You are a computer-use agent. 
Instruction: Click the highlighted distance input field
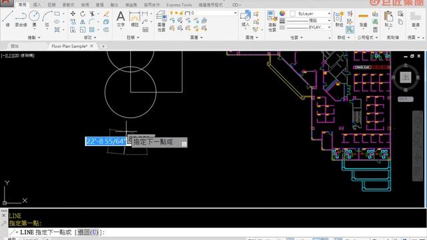105,141
